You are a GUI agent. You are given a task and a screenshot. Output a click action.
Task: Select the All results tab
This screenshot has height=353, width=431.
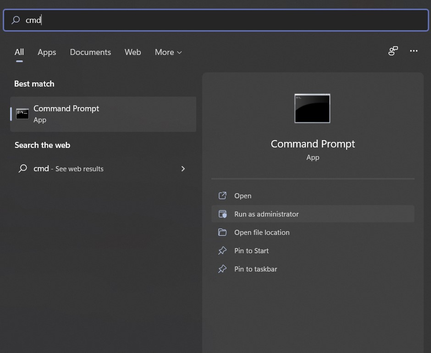(19, 52)
